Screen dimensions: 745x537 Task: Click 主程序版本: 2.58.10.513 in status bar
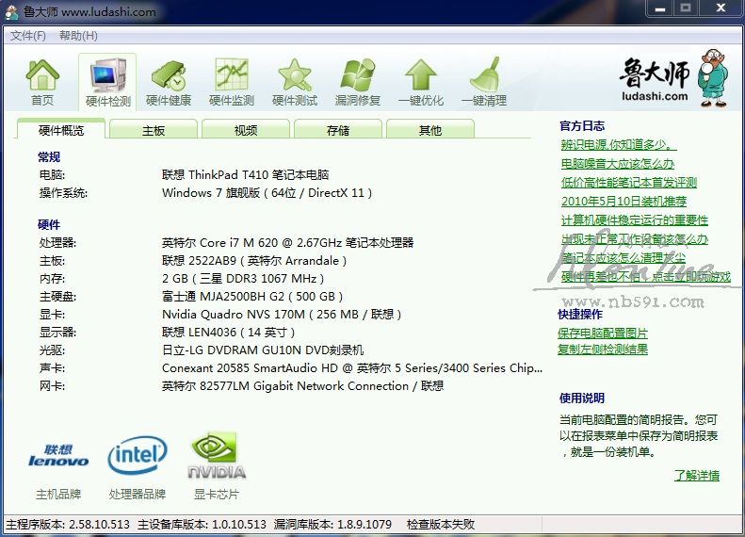tap(68, 524)
